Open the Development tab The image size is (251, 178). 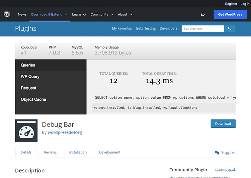coord(109,152)
